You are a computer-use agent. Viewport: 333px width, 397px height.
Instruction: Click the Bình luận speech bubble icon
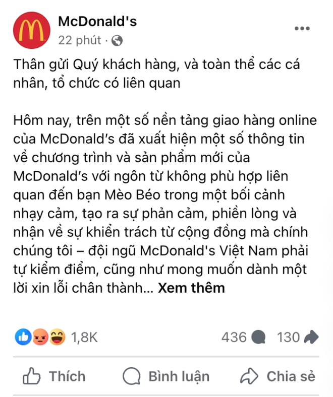point(132,376)
